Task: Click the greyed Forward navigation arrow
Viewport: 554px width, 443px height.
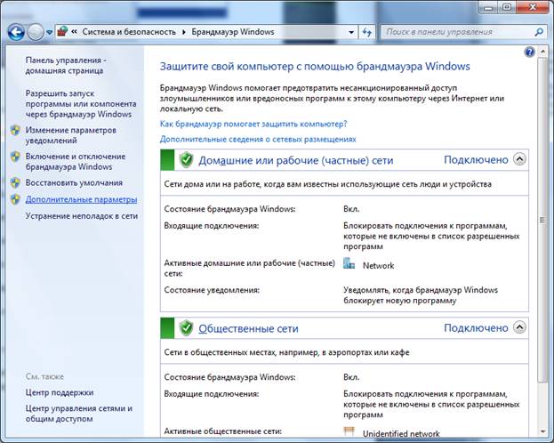Action: pos(36,32)
